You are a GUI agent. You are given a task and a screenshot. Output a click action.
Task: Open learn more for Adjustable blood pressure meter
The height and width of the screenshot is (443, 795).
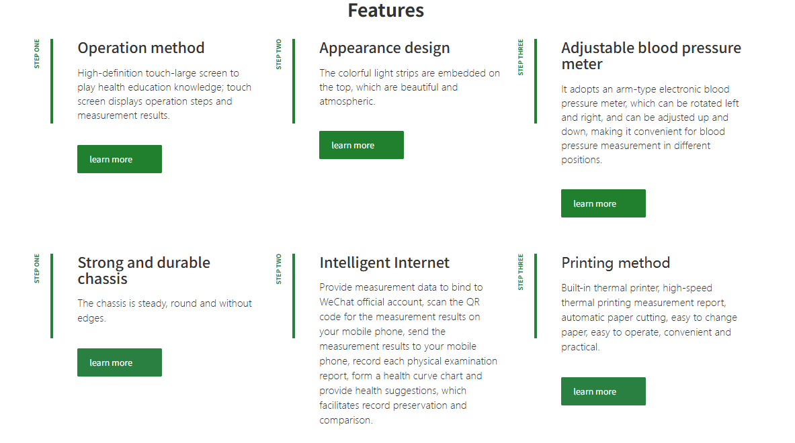click(x=603, y=203)
